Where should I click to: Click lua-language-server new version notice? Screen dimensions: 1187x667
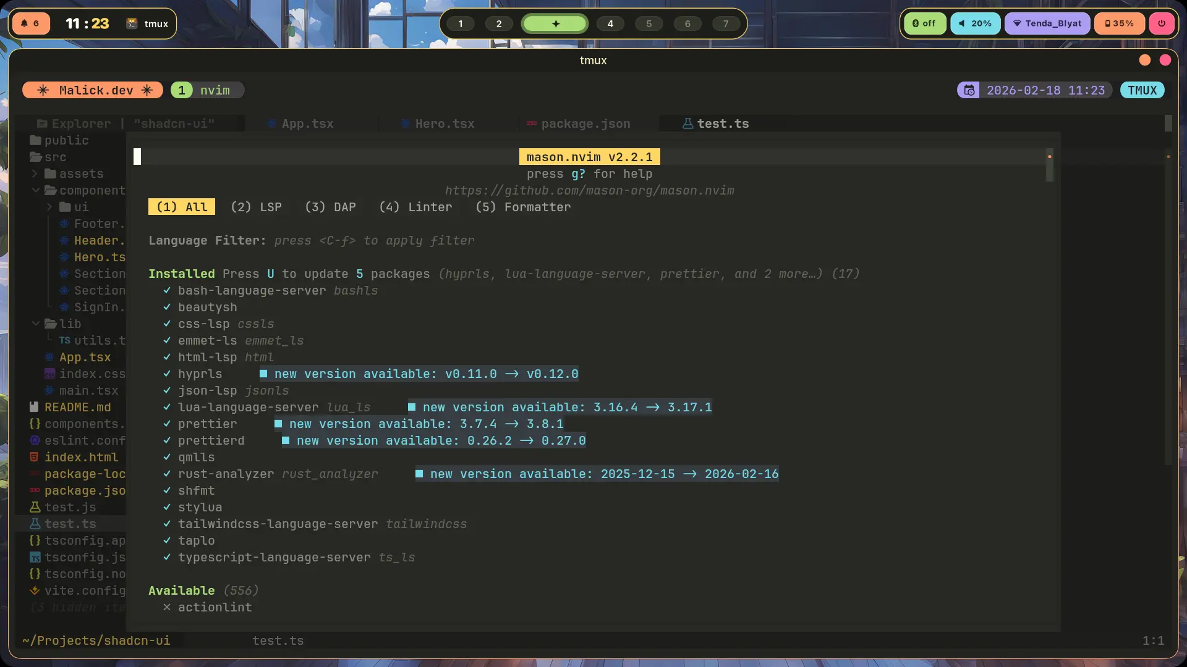pyautogui.click(x=560, y=407)
